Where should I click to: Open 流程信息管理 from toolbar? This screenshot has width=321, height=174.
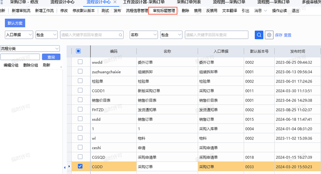pyautogui.click(x=137, y=11)
